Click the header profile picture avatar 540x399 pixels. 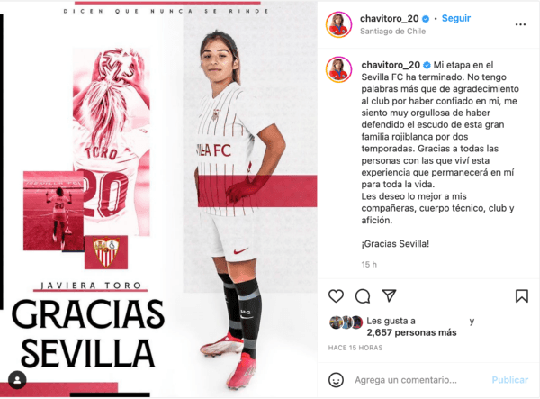(x=339, y=24)
